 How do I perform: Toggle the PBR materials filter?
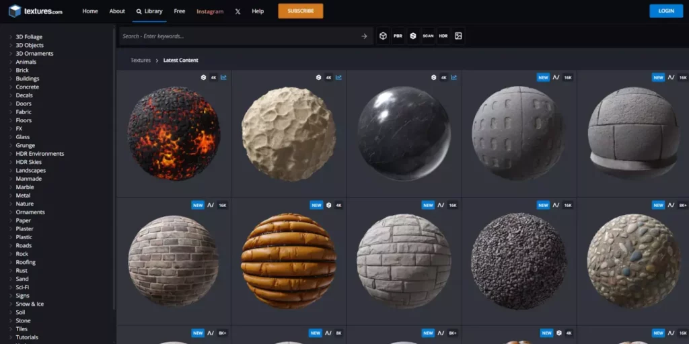398,36
